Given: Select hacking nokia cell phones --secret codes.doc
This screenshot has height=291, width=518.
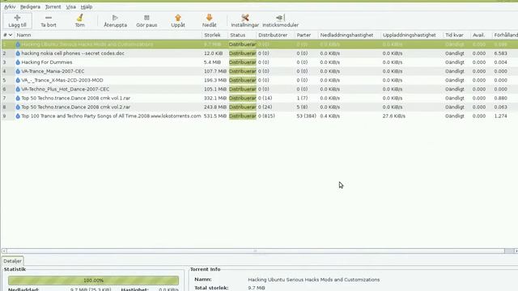Looking at the screenshot, I should (x=73, y=53).
